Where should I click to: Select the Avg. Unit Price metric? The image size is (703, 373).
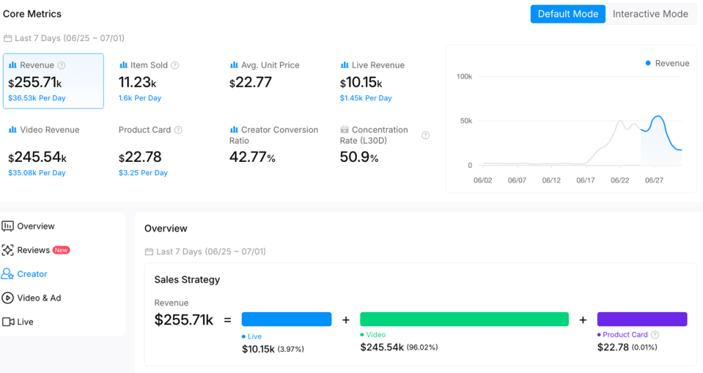pos(264,75)
